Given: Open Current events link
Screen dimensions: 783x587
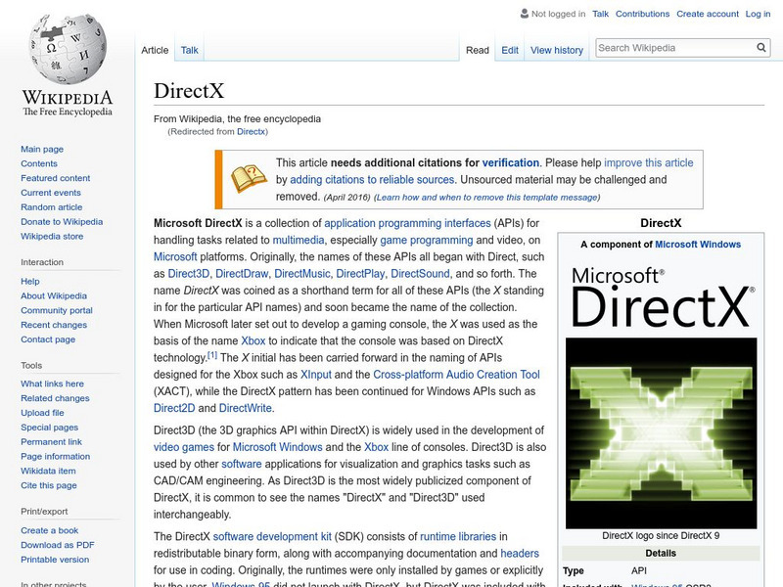Looking at the screenshot, I should [51, 192].
